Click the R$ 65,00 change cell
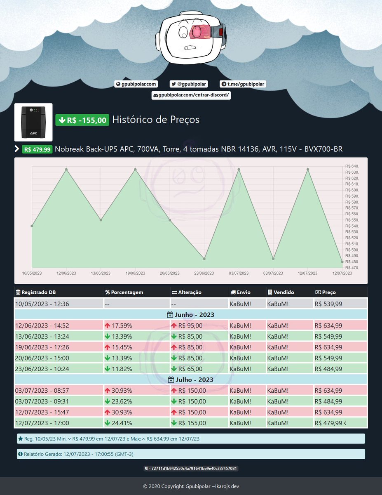The width and height of the screenshot is (382, 495). click(x=199, y=369)
